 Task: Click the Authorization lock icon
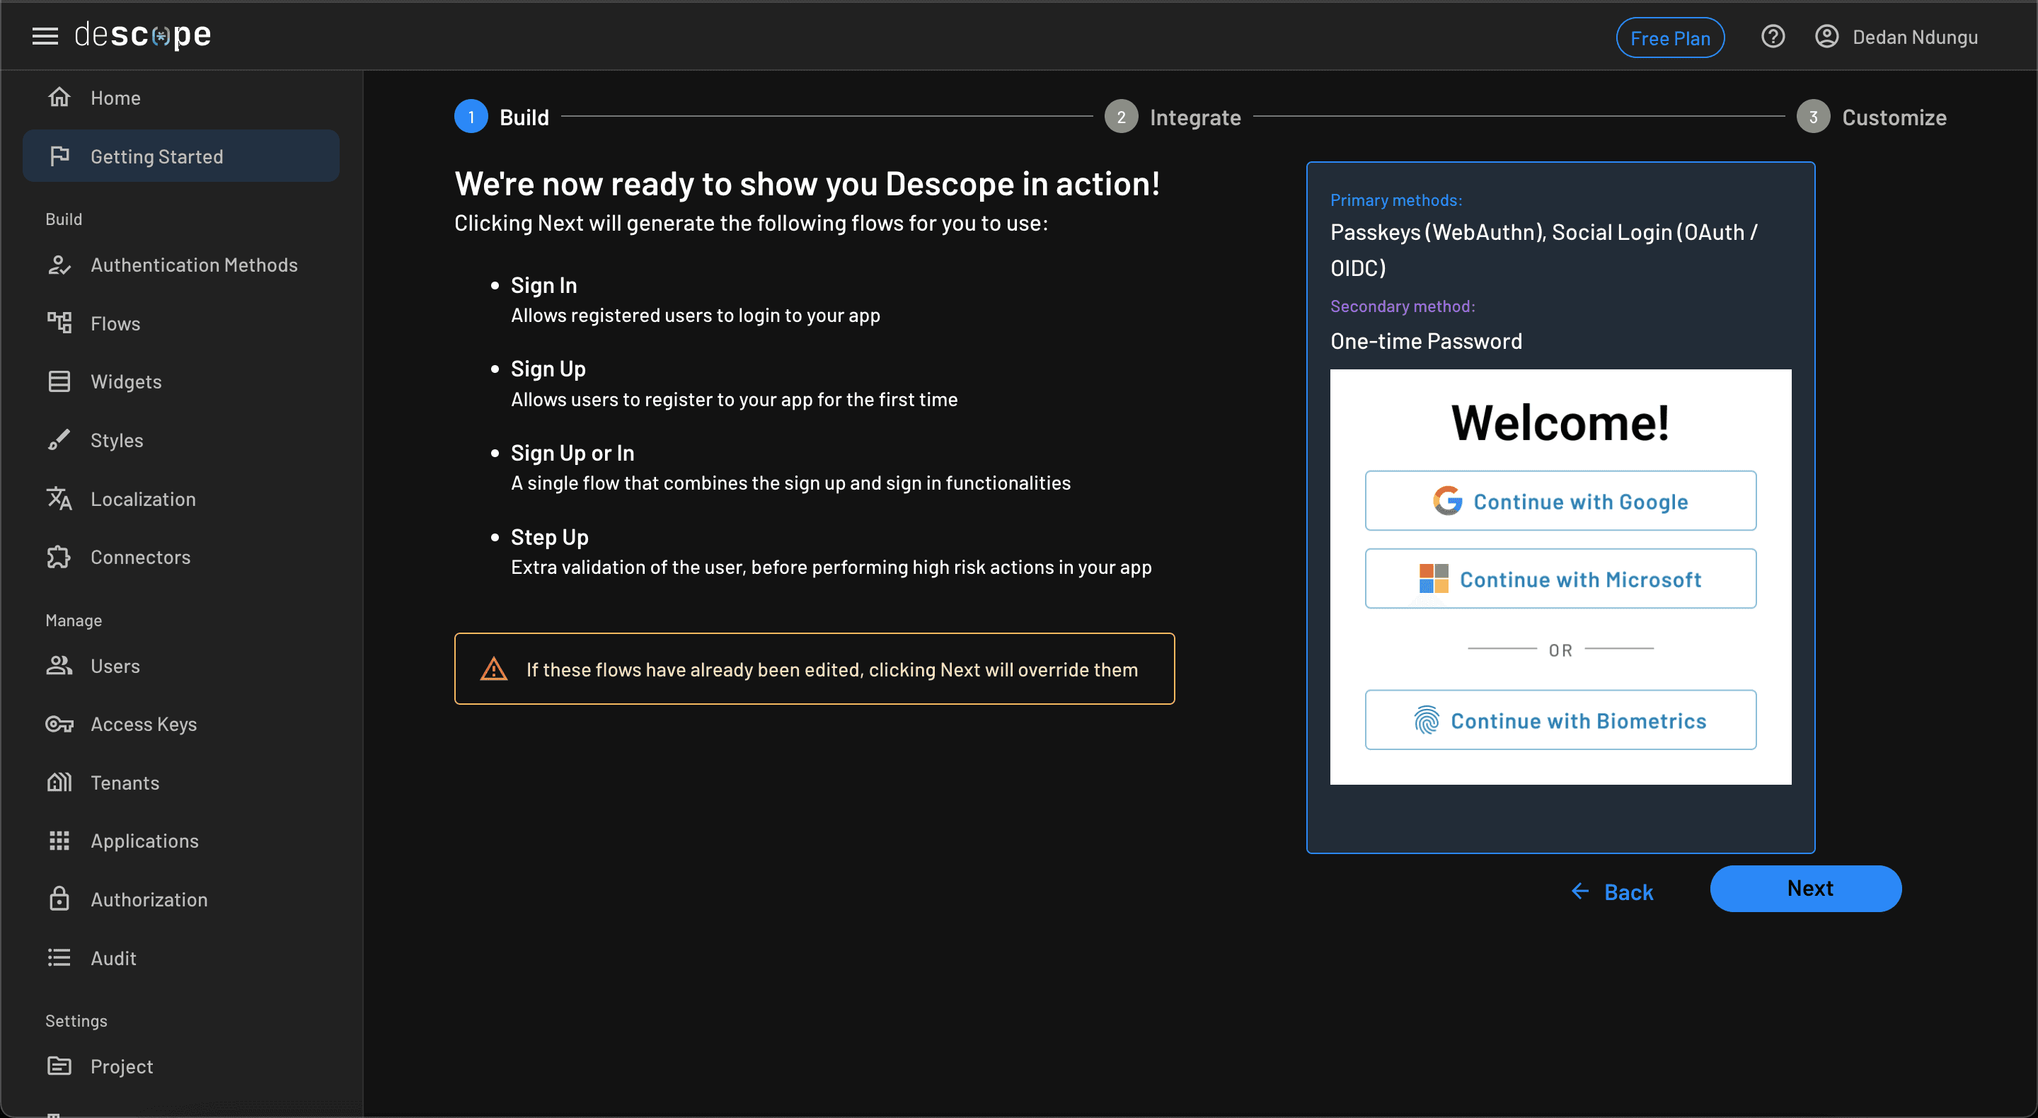[x=59, y=899]
